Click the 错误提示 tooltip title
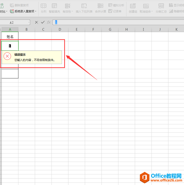The height and width of the screenshot is (185, 184). (x=20, y=55)
